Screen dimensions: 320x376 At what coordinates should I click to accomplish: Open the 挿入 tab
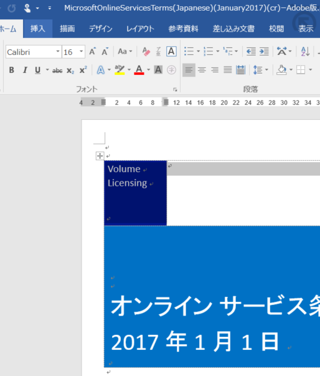tap(37, 29)
